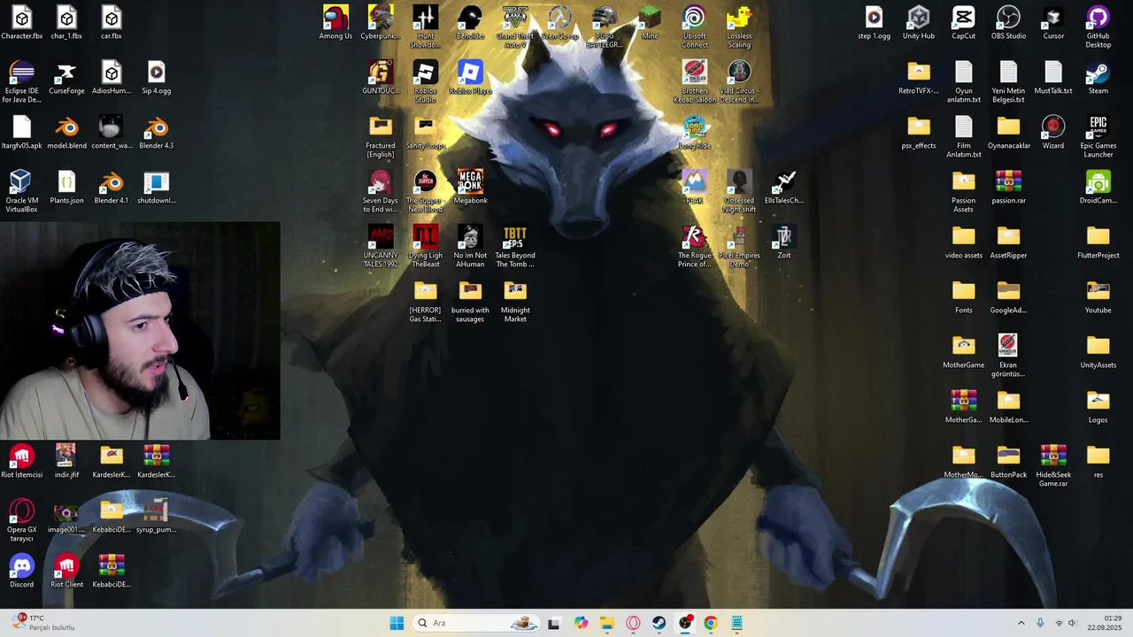Select the Blender 4.3 shortcut
1133x637 pixels.
[156, 133]
